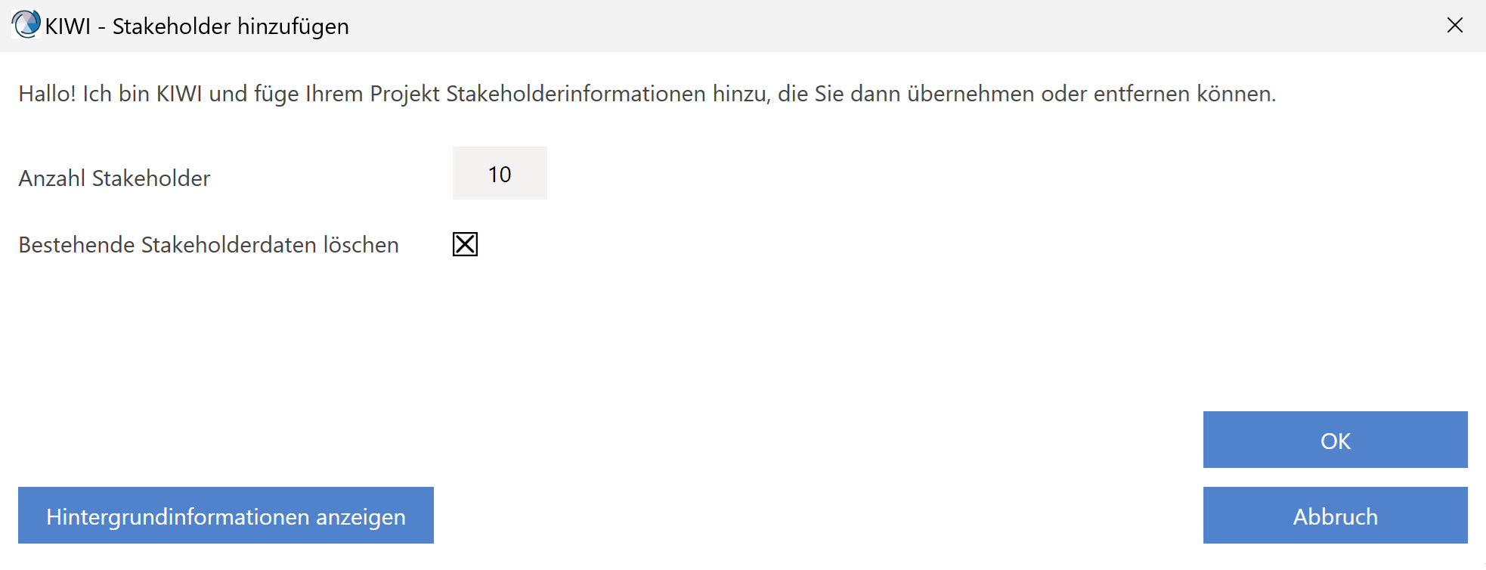Click the "Anzahl Stakeholder" label
Image resolution: width=1486 pixels, height=570 pixels.
tap(114, 178)
